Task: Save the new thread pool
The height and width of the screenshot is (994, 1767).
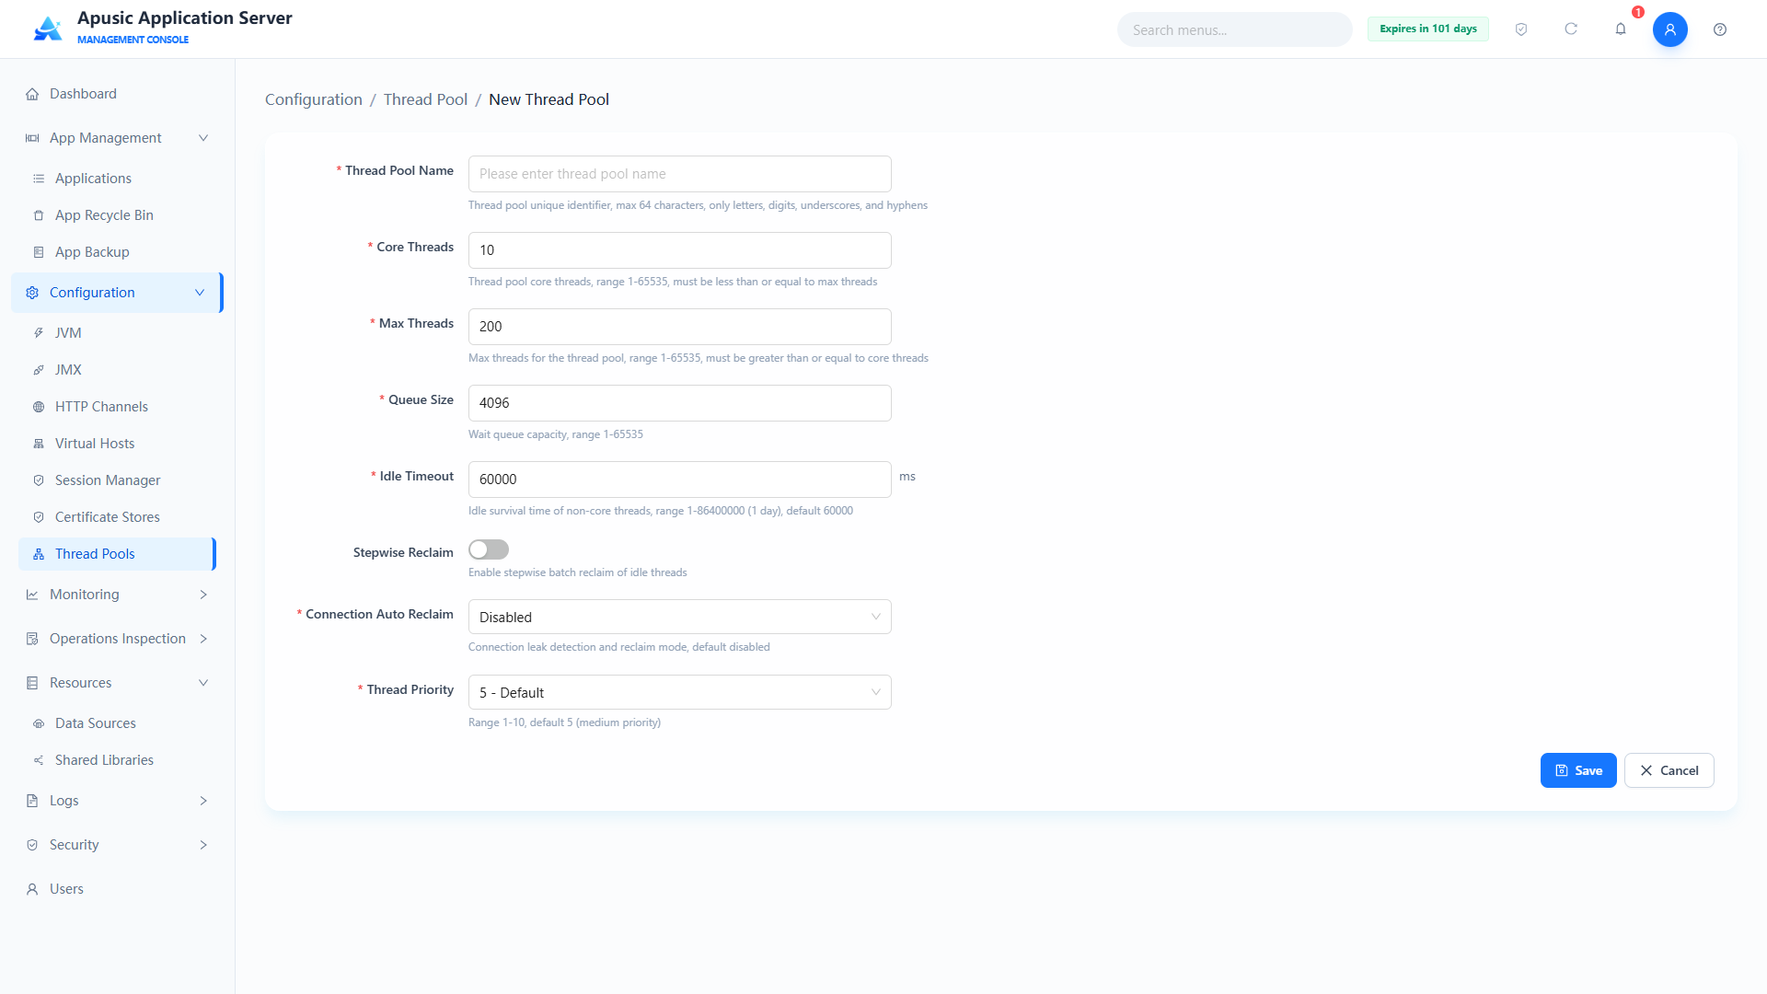Action: [1578, 770]
